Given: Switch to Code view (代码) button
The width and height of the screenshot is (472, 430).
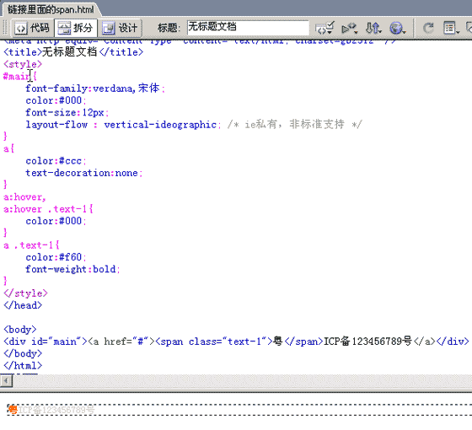Looking at the screenshot, I should click(x=33, y=29).
